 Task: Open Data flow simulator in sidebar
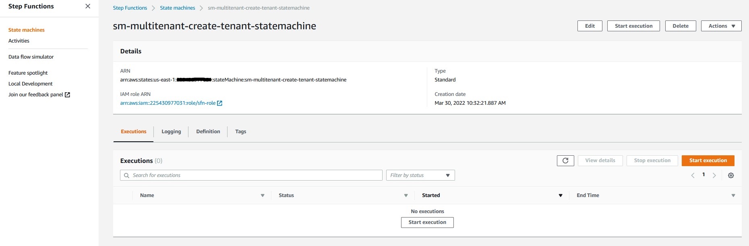pyautogui.click(x=31, y=57)
